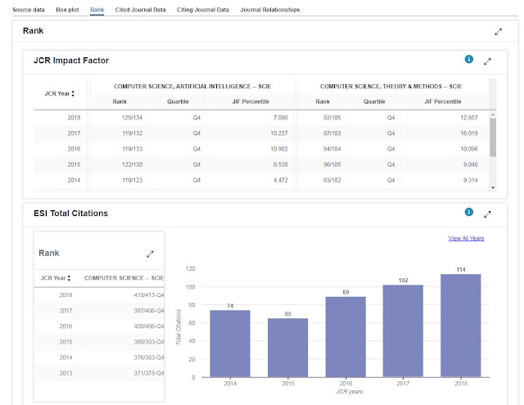Expand the small Rank table card
The height and width of the screenshot is (405, 524).
[150, 254]
